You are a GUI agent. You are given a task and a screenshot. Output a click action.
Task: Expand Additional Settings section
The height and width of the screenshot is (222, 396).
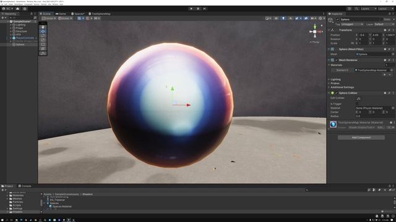point(342,87)
